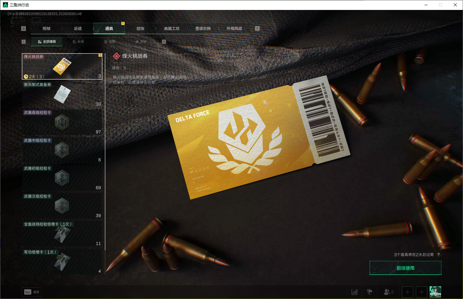Click the Q key previous-tab icon
Viewport: 463px width, 299px height.
coord(23,29)
